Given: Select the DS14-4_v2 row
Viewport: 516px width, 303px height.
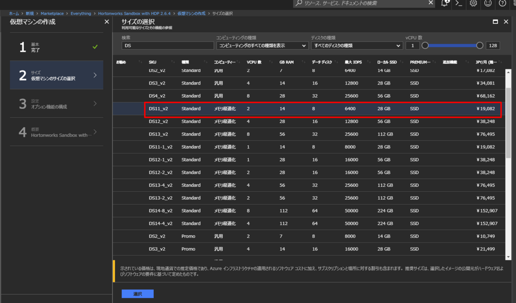Looking at the screenshot, I should click(x=309, y=223).
